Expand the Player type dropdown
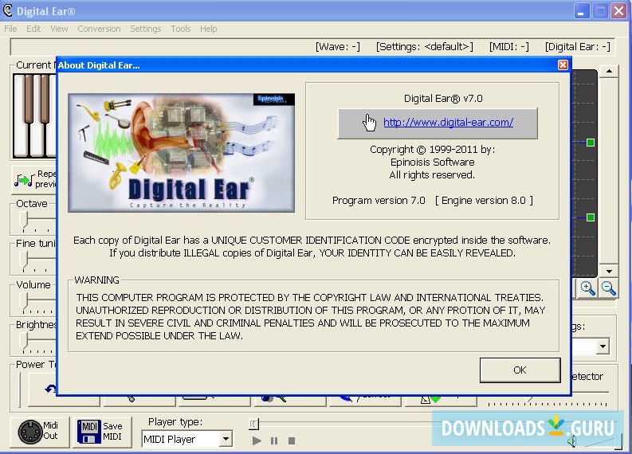The width and height of the screenshot is (632, 454). tap(226, 439)
